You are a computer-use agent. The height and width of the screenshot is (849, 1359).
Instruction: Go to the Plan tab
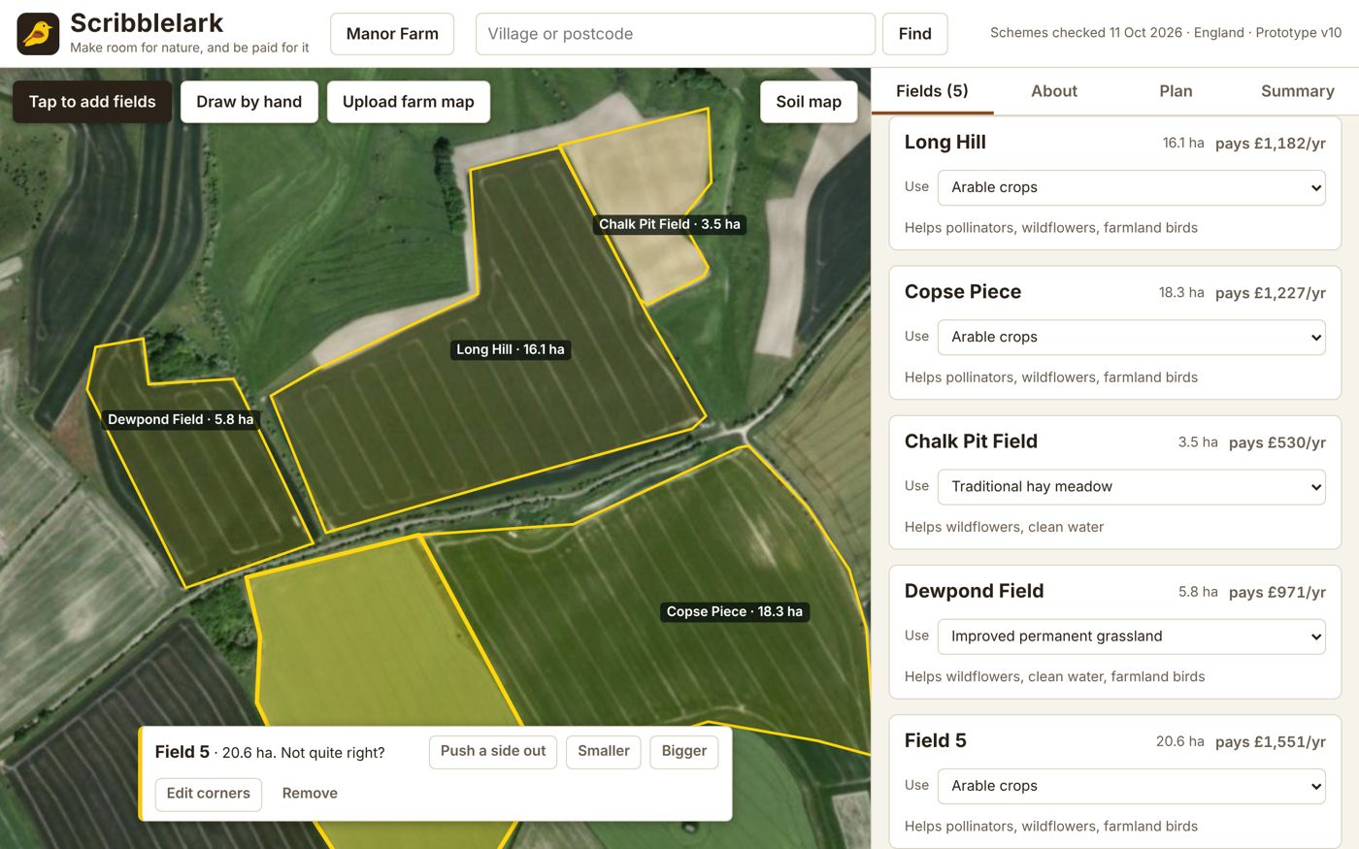pos(1176,91)
